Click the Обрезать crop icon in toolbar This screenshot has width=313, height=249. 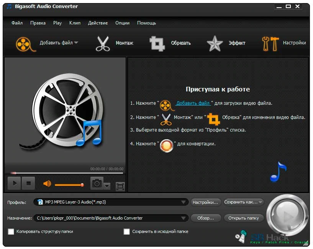click(157, 44)
